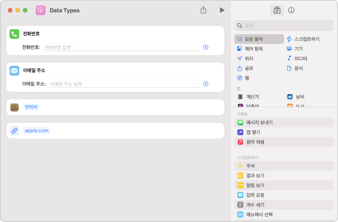This screenshot has width=338, height=222.
Task: Choose the 주석 action
Action: coord(284,166)
